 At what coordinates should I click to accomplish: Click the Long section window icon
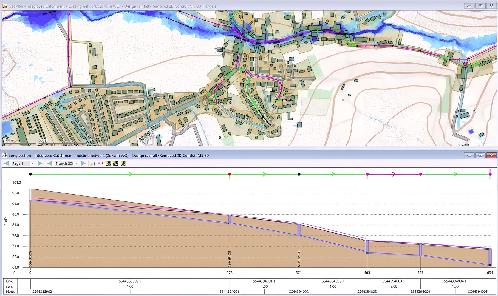[x=5, y=155]
